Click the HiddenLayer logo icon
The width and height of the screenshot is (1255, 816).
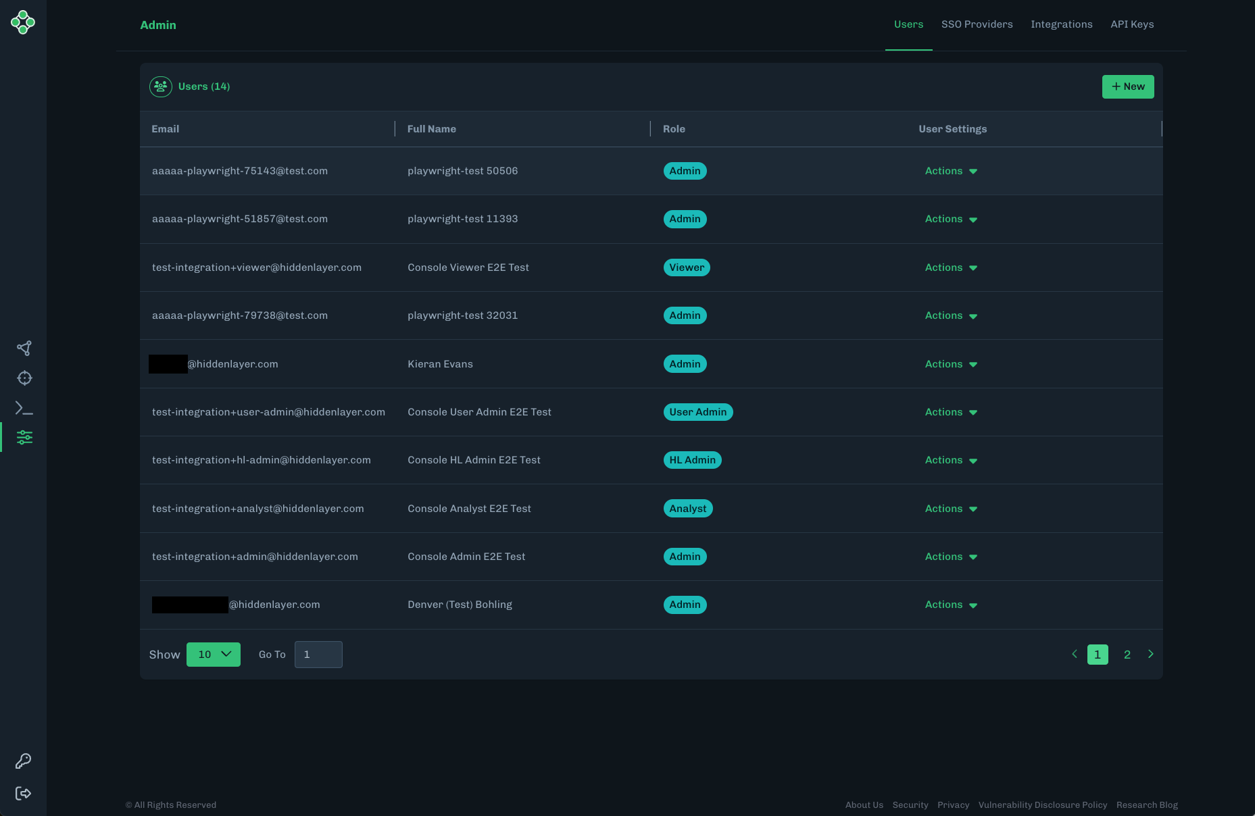coord(23,22)
